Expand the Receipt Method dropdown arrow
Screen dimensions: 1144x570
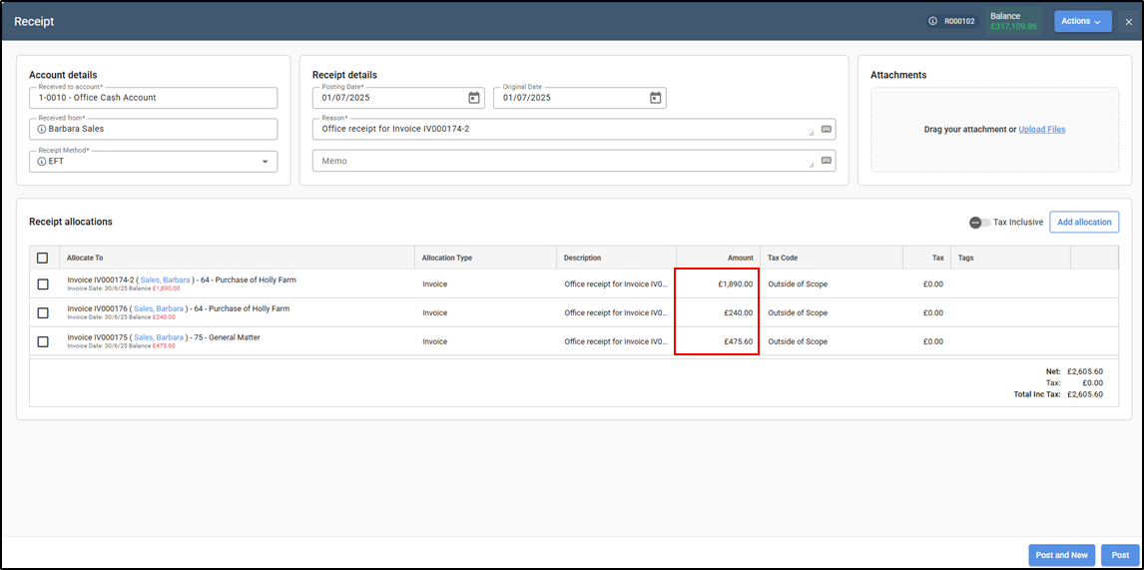click(x=265, y=162)
